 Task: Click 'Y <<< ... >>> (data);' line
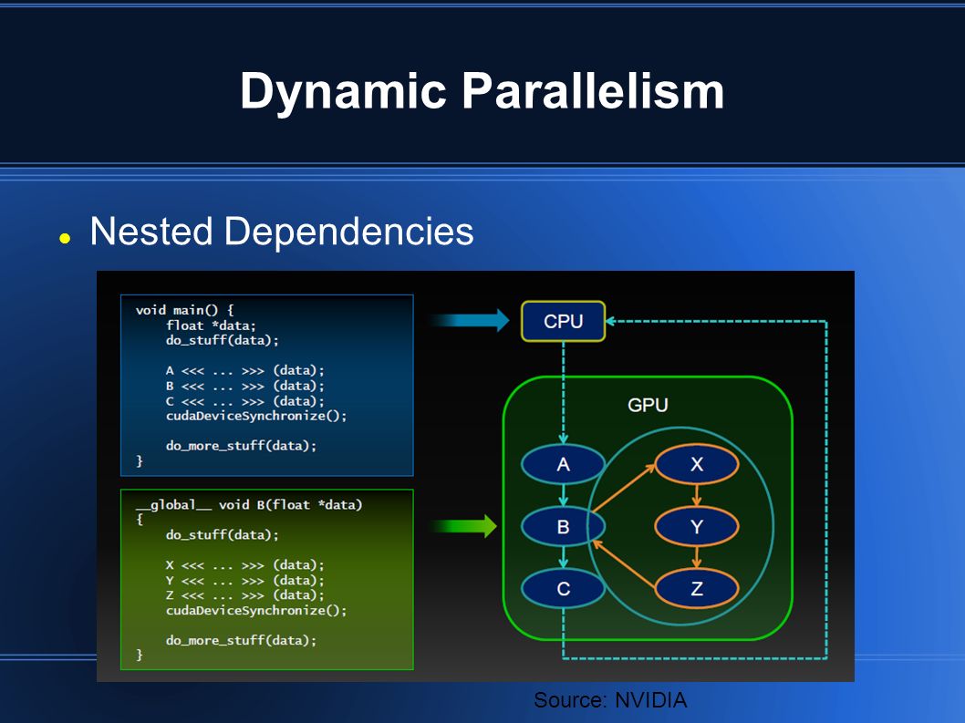coord(244,580)
